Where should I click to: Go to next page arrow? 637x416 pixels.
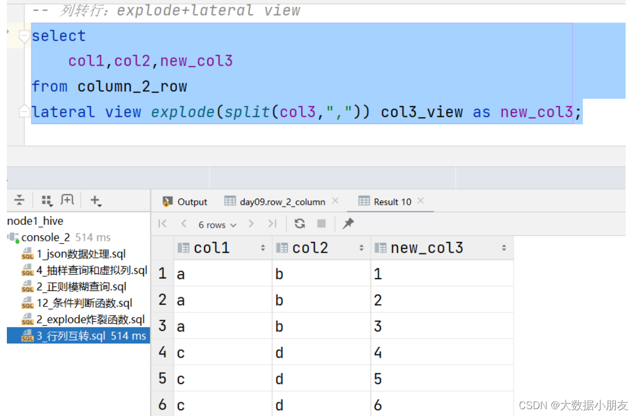coord(251,224)
